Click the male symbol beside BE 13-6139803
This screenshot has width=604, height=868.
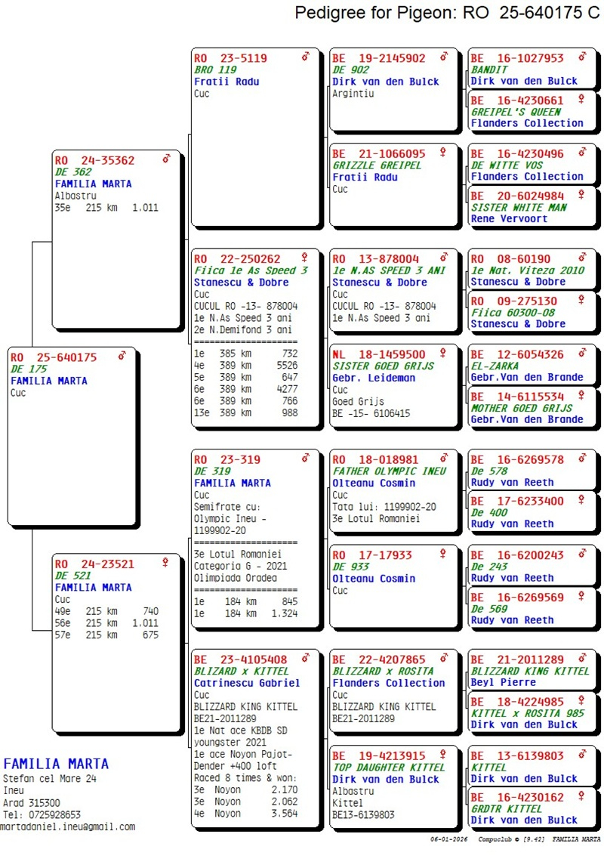(582, 754)
